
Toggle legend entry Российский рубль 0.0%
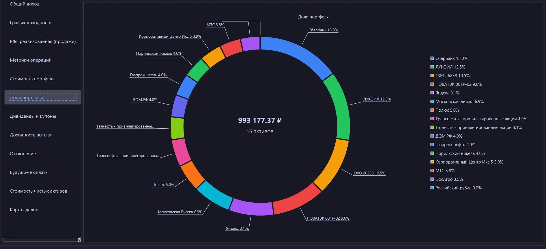click(x=456, y=188)
